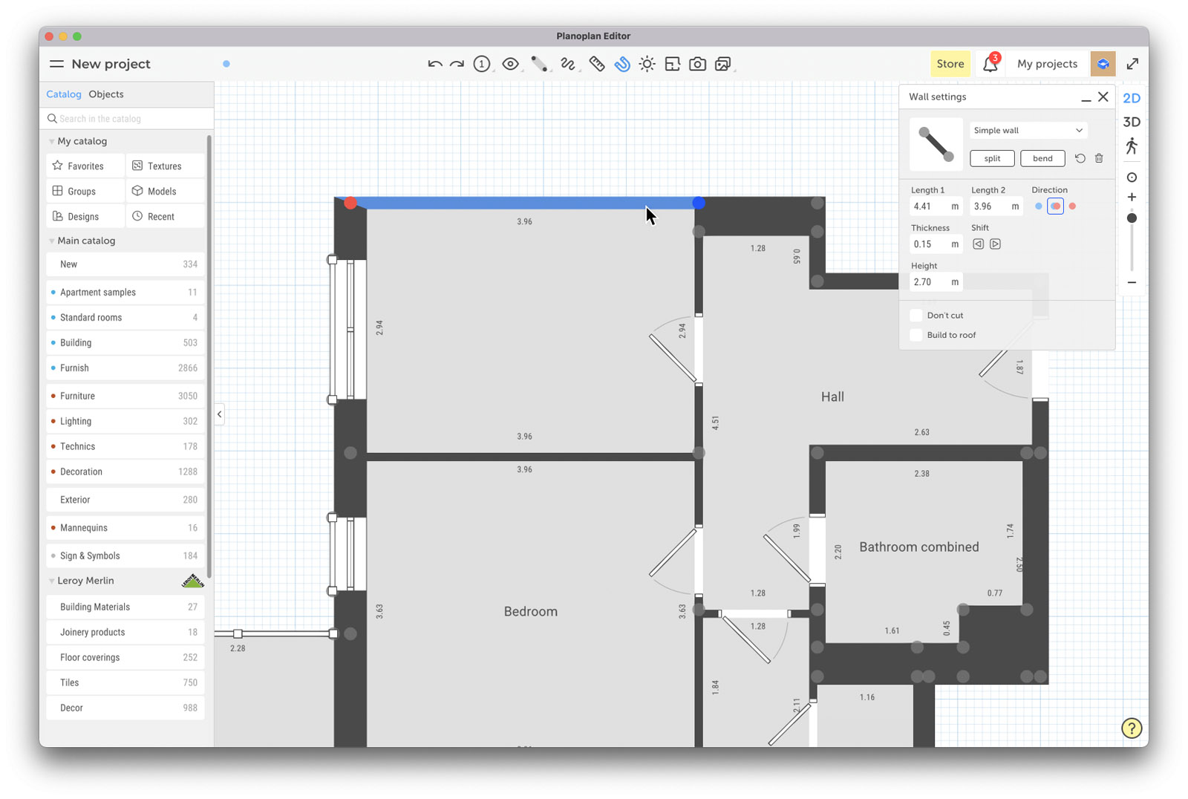This screenshot has height=799, width=1188.
Task: Open Textures in My catalog
Action: click(x=166, y=166)
